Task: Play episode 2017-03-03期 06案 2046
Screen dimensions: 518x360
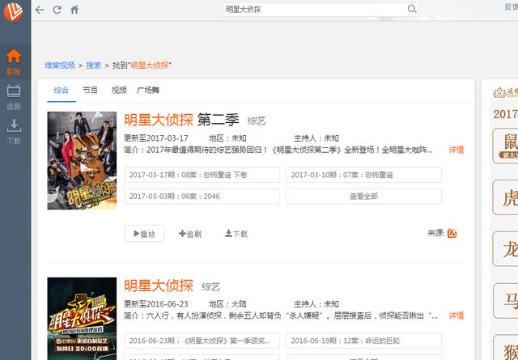Action: pyautogui.click(x=202, y=197)
